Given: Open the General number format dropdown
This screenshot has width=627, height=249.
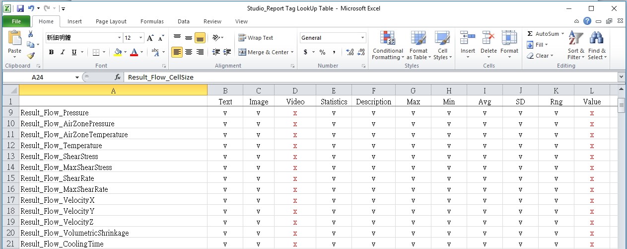Looking at the screenshot, I should [363, 38].
